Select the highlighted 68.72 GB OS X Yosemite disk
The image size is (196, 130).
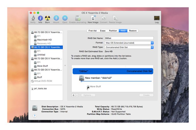[x=46, y=47]
